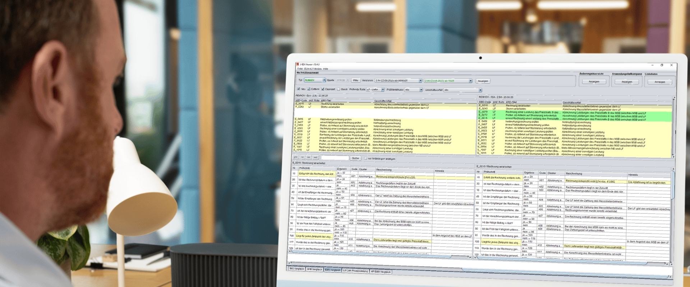This screenshot has width=690, height=287.
Task: Open the LW 24h Prozessteilung tab
Action: point(355,271)
